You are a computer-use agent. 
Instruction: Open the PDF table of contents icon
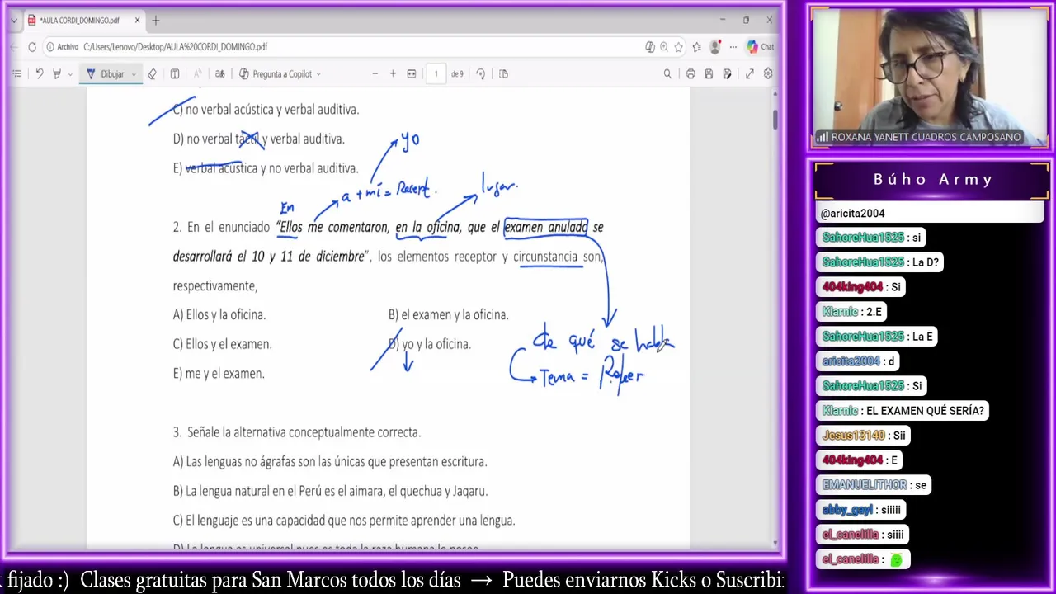16,74
